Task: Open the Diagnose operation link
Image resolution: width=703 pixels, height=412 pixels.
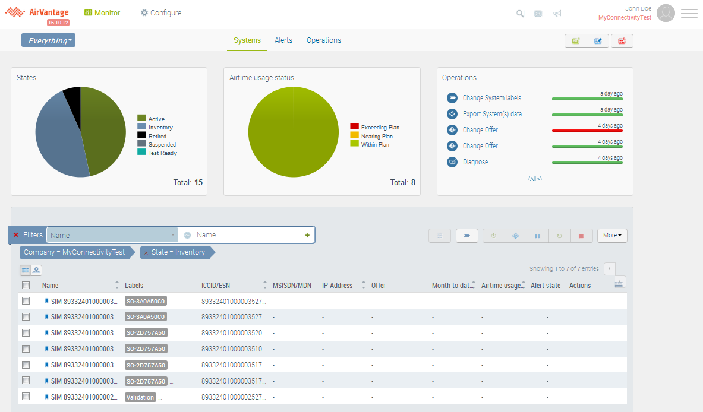Action: tap(475, 162)
